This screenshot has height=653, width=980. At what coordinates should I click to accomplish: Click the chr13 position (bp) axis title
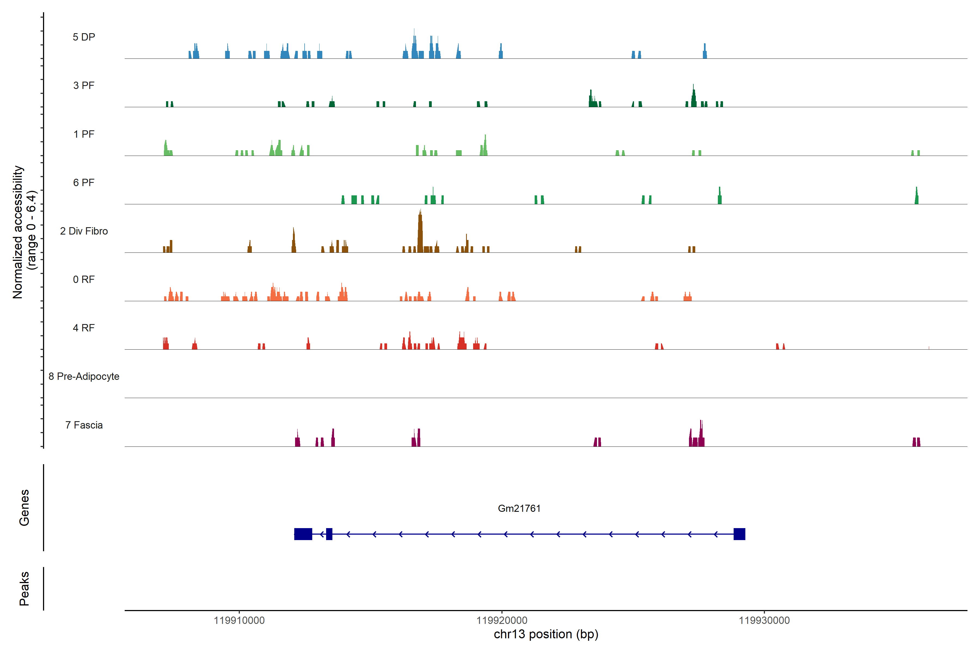[546, 634]
